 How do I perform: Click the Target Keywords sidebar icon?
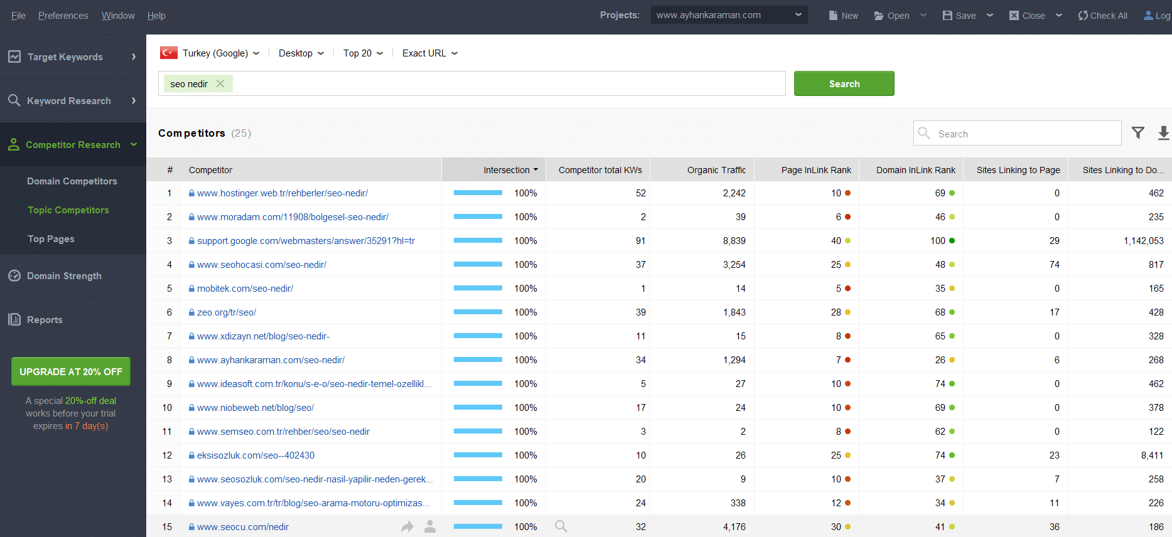pyautogui.click(x=14, y=56)
